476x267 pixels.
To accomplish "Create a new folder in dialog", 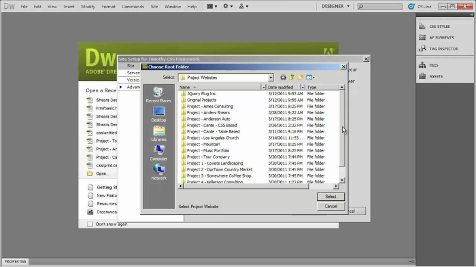I will (301, 77).
